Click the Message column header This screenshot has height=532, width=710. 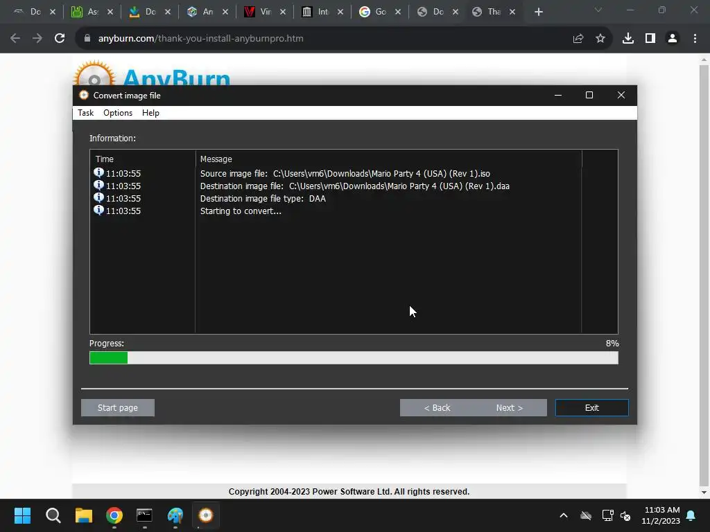coord(388,159)
